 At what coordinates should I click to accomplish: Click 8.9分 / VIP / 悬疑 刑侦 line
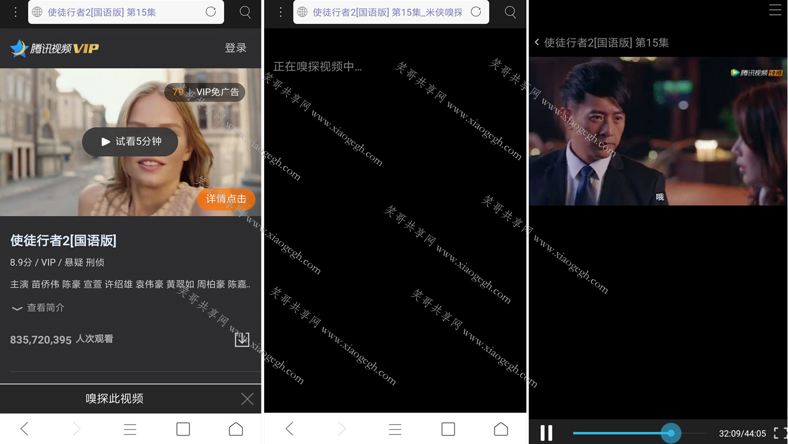57,262
